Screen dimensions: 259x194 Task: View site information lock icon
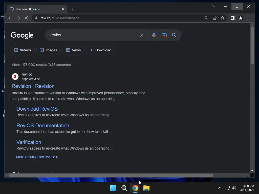coord(36,18)
